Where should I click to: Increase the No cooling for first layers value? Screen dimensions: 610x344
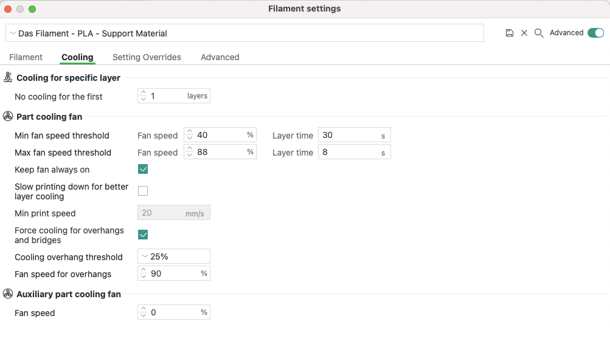pos(144,93)
